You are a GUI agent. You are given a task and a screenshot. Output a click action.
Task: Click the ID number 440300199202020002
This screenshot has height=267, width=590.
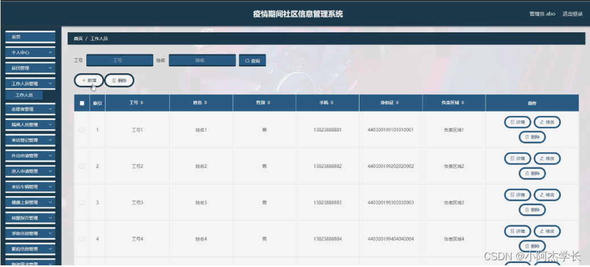(x=391, y=166)
